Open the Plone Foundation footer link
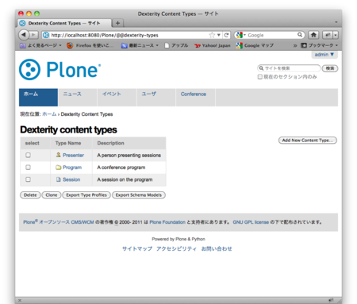357x304 pixels. [x=167, y=222]
